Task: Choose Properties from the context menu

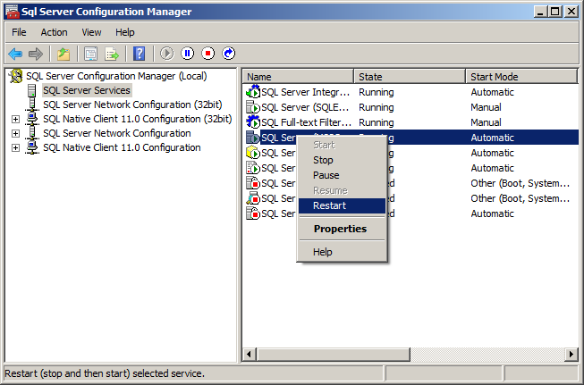Action: tap(342, 229)
